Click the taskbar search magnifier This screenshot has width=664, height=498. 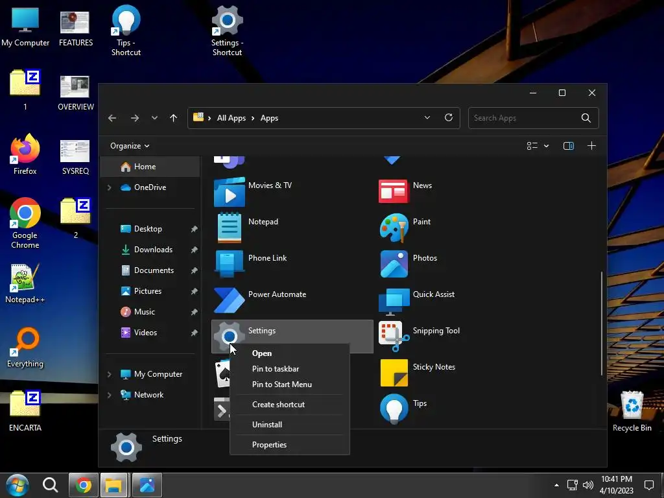[50, 485]
